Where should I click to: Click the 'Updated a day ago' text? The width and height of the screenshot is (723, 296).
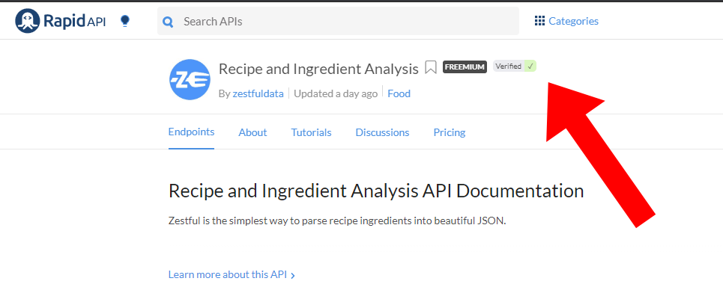336,93
